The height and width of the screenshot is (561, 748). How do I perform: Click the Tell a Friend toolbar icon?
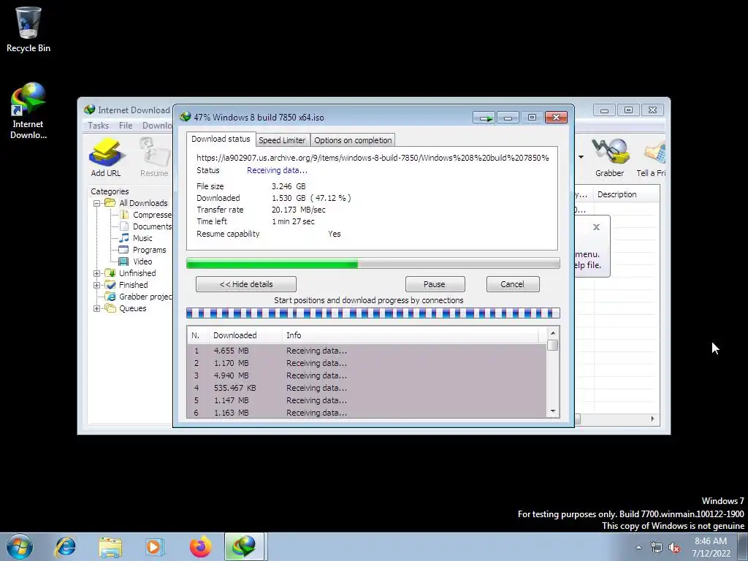click(652, 158)
